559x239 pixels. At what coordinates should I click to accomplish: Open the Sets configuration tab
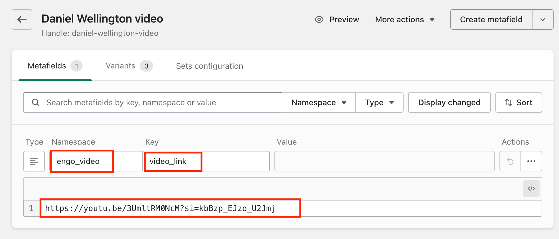[x=210, y=66]
